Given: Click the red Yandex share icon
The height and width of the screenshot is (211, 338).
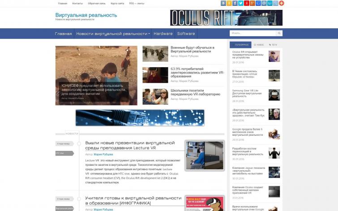Looking at the screenshot, I should point(247,3).
